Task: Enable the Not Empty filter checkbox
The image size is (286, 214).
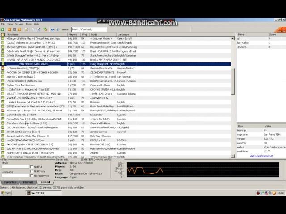Action: [x=32, y=171]
